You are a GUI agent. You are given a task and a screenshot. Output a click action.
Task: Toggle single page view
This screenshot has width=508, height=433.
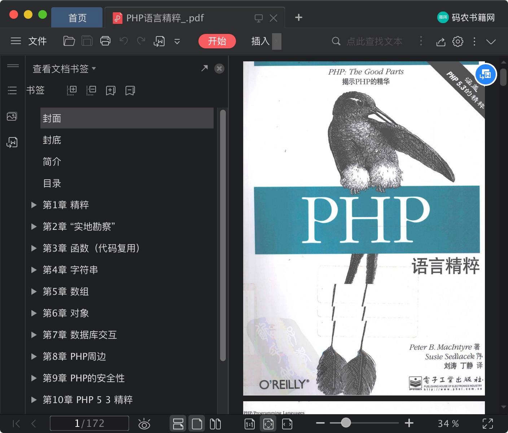coord(197,424)
